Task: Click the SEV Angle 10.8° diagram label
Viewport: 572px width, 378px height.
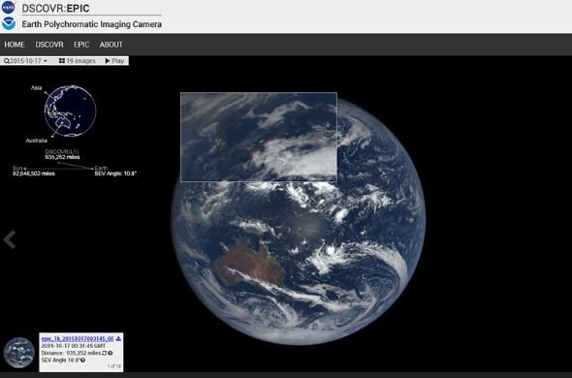Action: (115, 173)
